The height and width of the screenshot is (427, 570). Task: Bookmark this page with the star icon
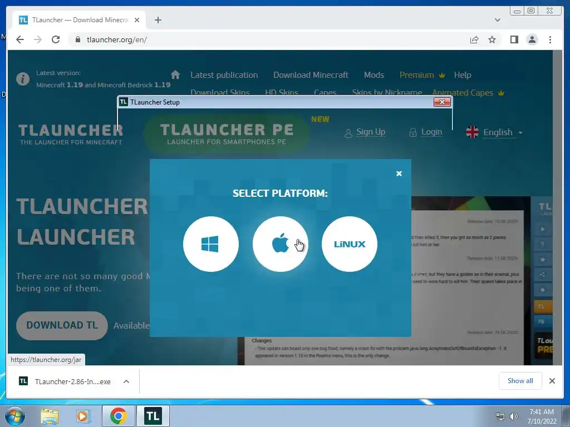(x=492, y=39)
